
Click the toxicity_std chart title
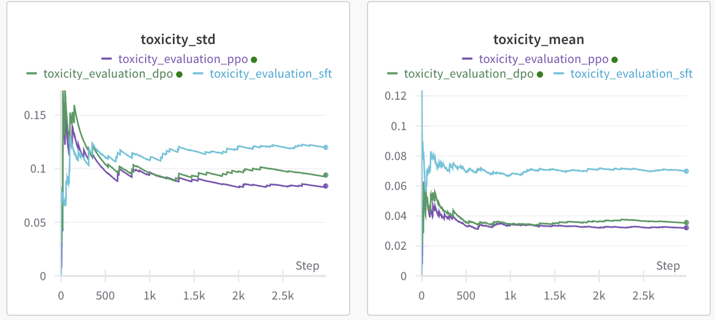(x=178, y=40)
